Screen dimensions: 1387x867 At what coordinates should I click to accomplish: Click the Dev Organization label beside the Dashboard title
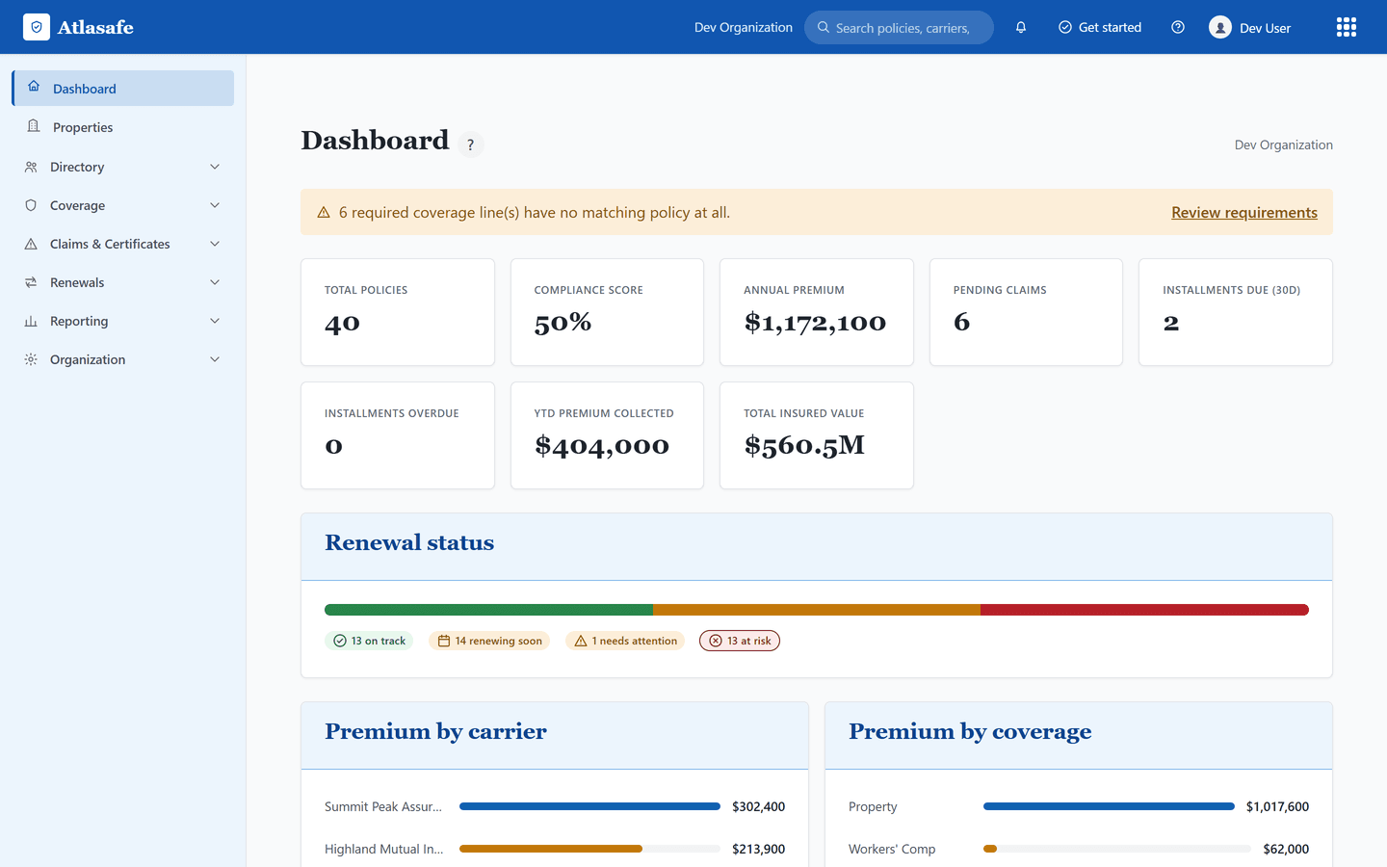pyautogui.click(x=1284, y=144)
